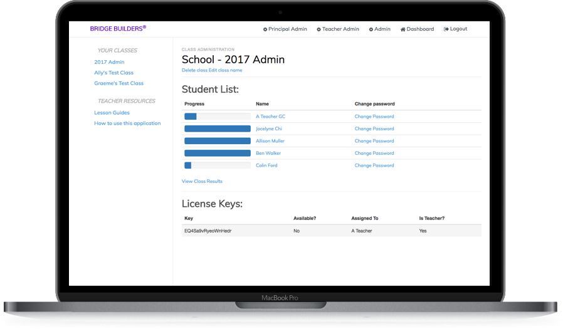Screen dimensions: 563x329
Task: Click the School - 2017 Admin heading
Action: [x=233, y=60]
